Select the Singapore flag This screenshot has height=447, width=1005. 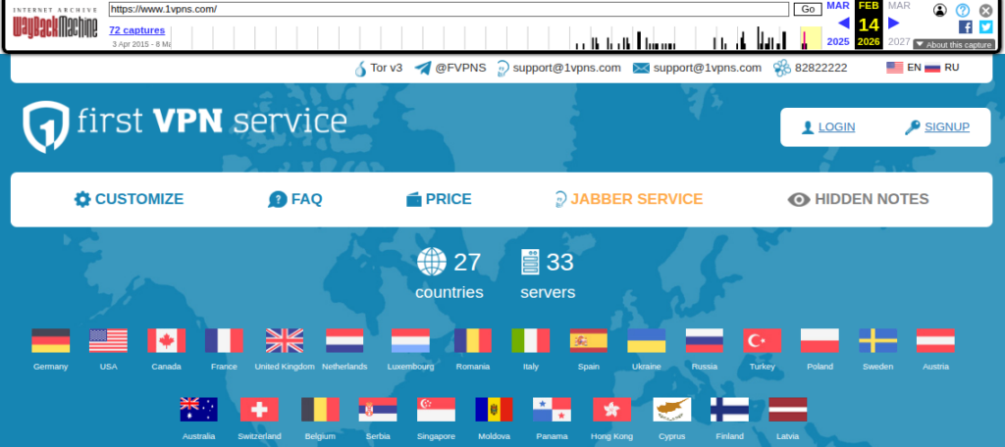437,410
